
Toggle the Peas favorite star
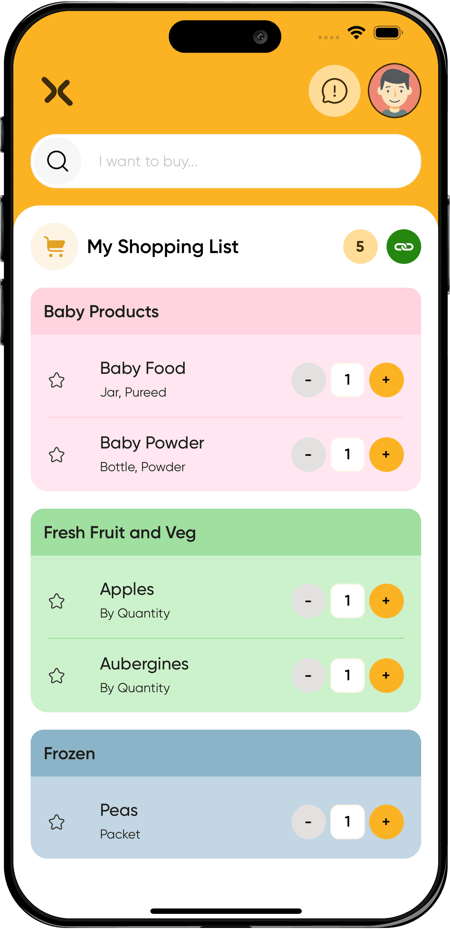(x=57, y=822)
